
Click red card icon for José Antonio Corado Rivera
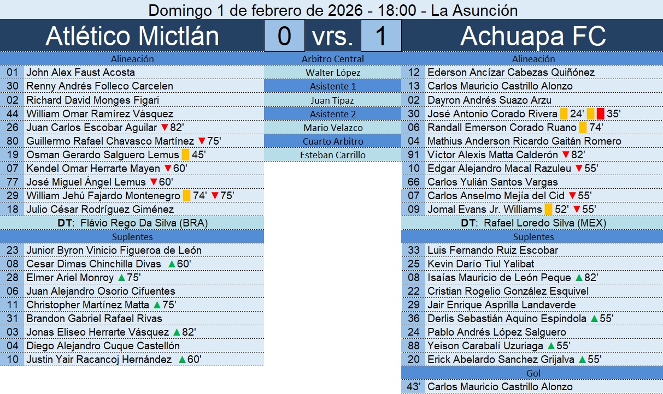pos(600,114)
